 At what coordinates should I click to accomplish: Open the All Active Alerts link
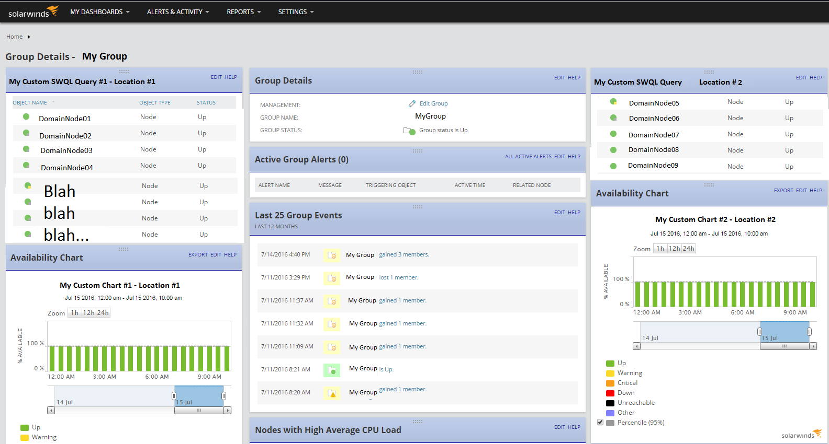pos(528,157)
